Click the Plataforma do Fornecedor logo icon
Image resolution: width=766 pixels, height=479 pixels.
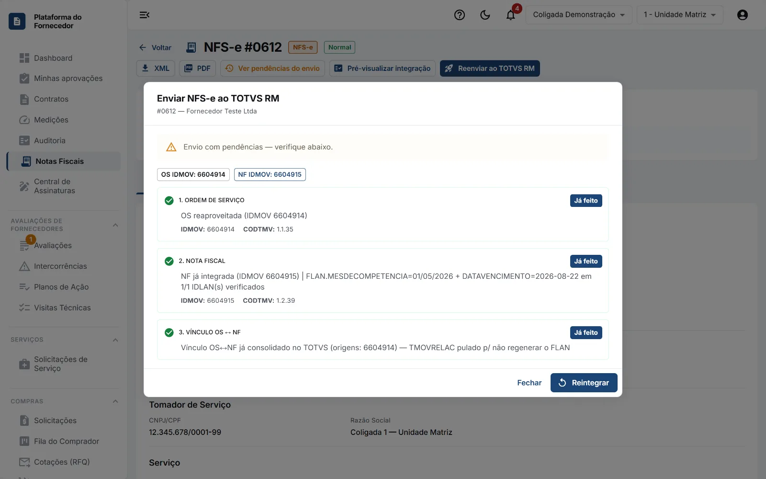tap(17, 21)
